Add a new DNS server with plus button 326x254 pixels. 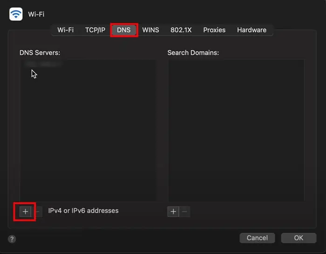click(x=25, y=212)
